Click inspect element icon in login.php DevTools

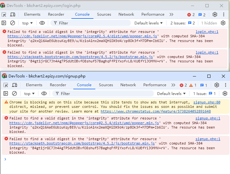(x=4, y=14)
